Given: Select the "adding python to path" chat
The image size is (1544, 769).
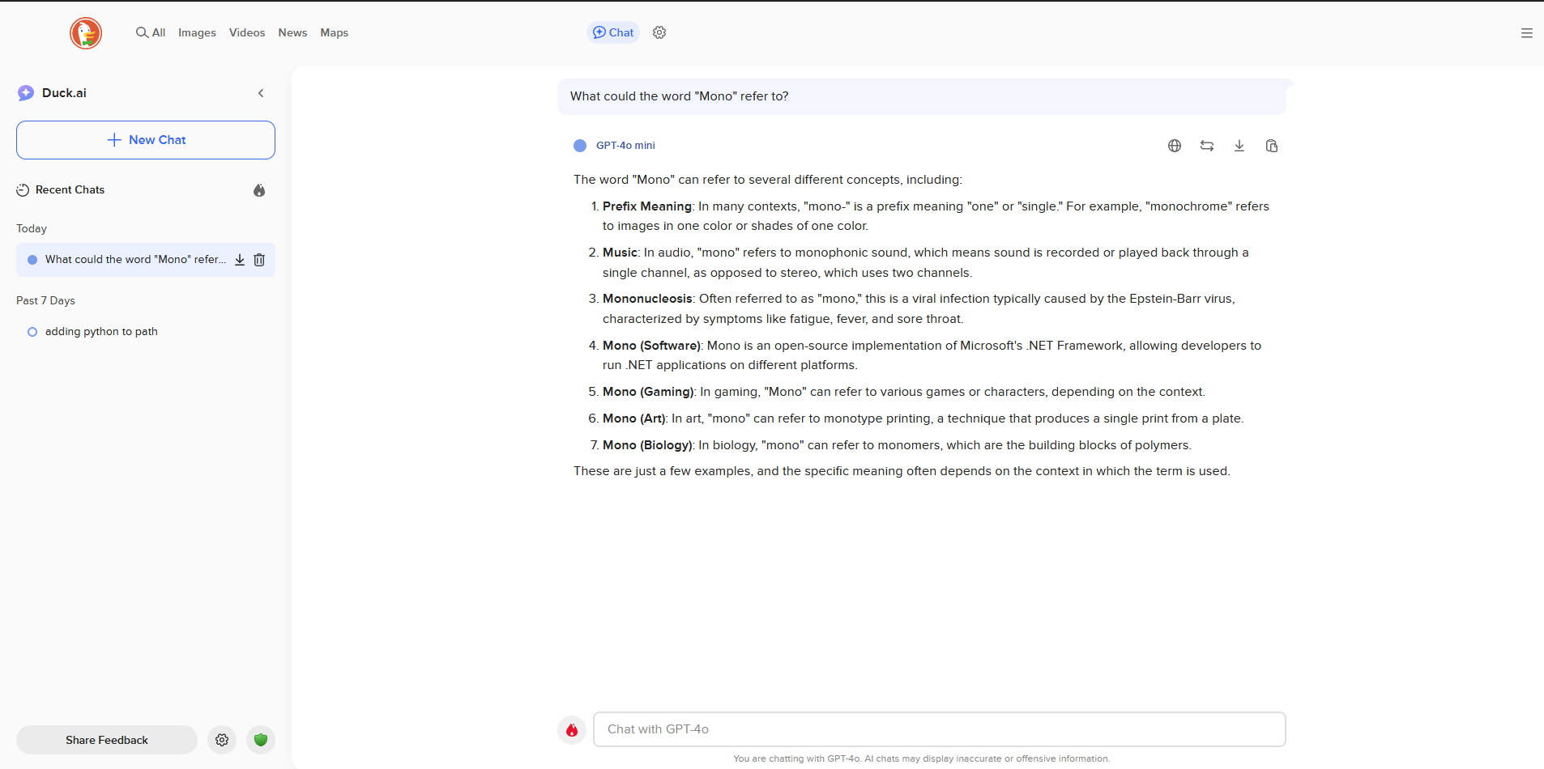Looking at the screenshot, I should [101, 332].
